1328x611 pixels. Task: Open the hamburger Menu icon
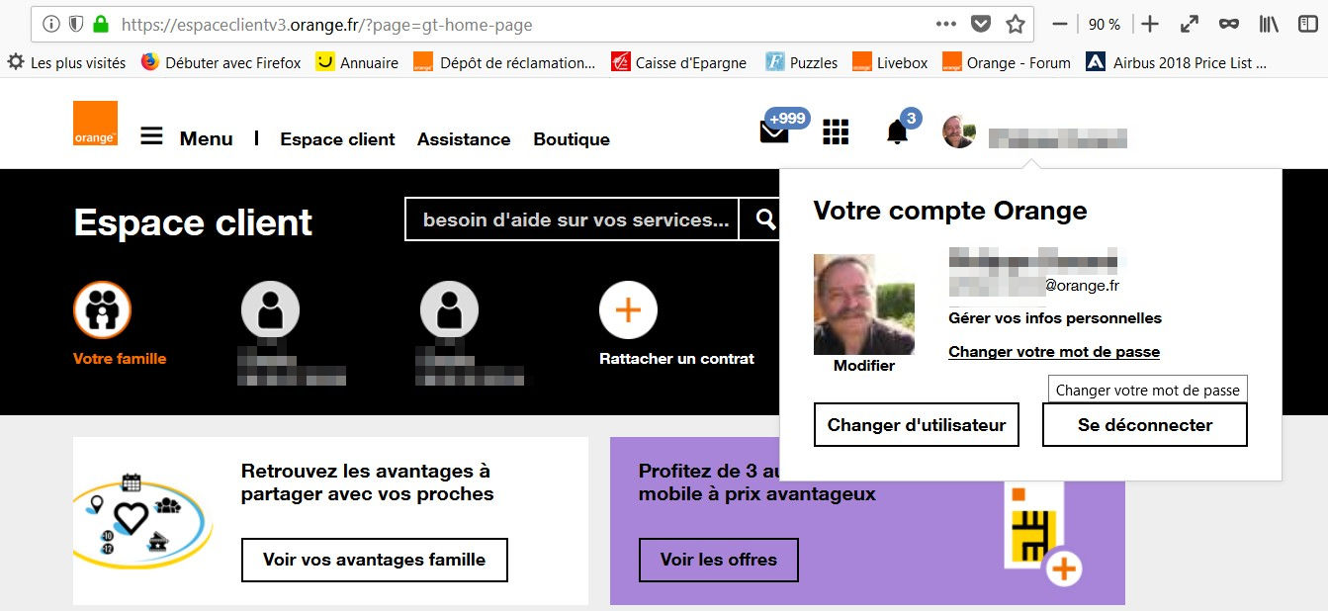pos(151,136)
